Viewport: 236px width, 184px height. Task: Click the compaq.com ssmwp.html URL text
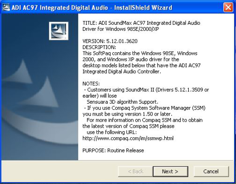click(x=128, y=138)
